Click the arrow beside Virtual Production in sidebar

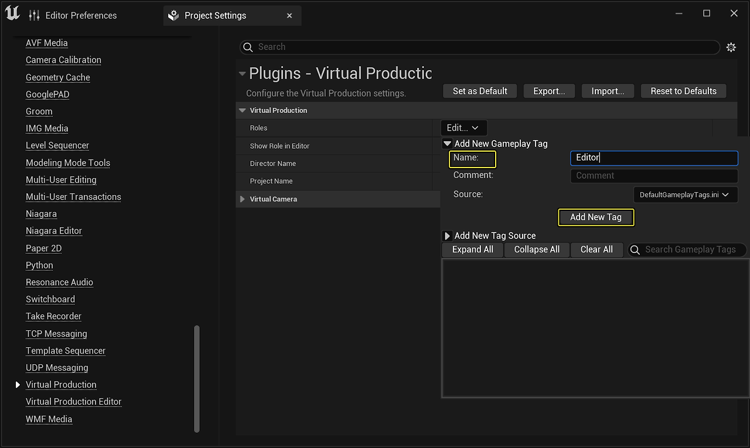pyautogui.click(x=18, y=385)
